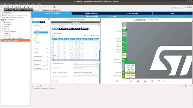This screenshot has height=108, width=193.
Task: Open Group By Peripherals dropdown
Action: 76,26
